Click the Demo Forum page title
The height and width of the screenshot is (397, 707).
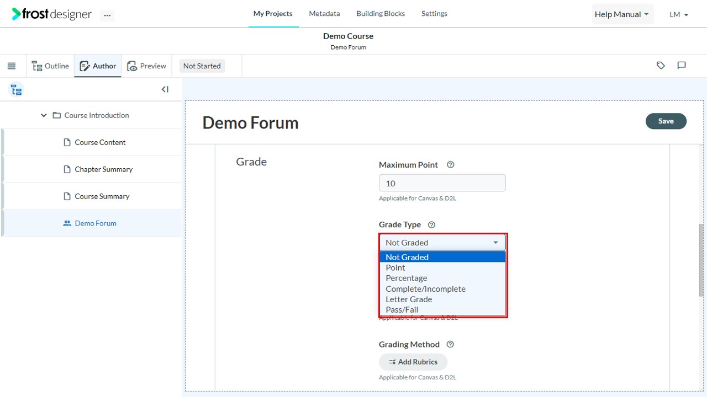pyautogui.click(x=250, y=122)
